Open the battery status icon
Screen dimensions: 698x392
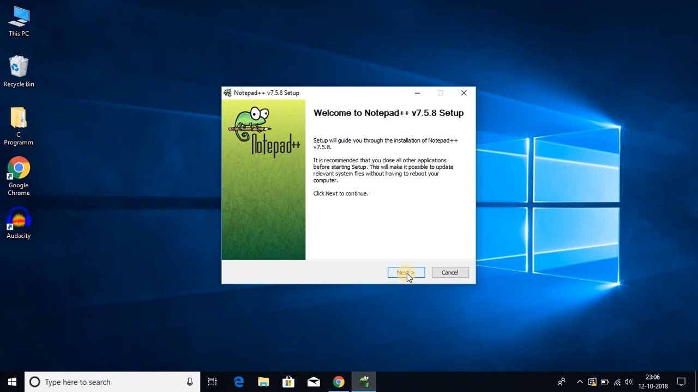point(605,382)
